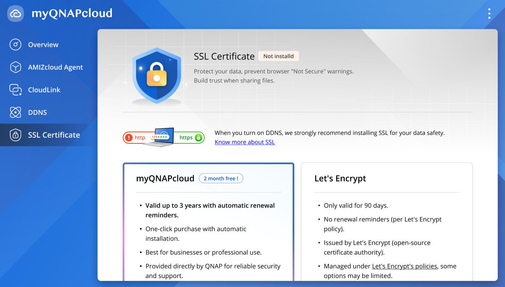
Task: Open the DDNS sidebar menu item
Action: (x=38, y=112)
